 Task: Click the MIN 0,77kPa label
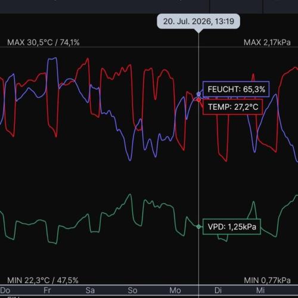267,280
